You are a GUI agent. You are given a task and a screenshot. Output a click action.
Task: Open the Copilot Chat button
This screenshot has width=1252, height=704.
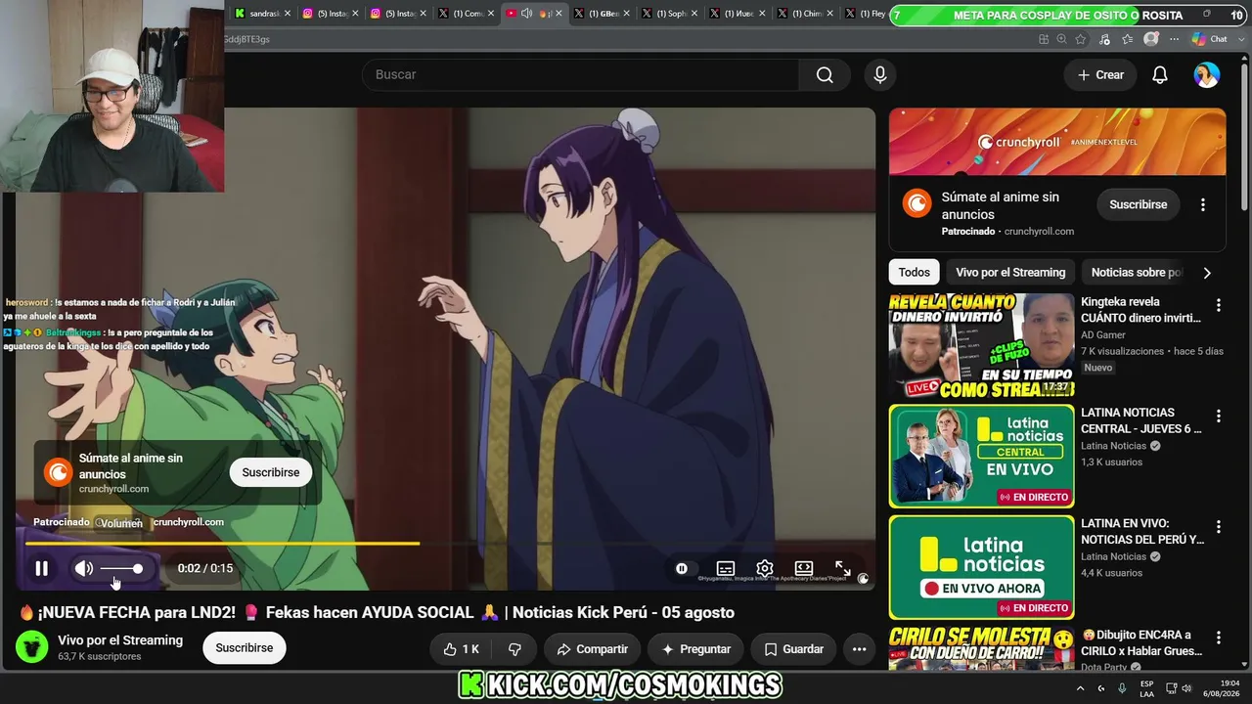(x=1210, y=39)
